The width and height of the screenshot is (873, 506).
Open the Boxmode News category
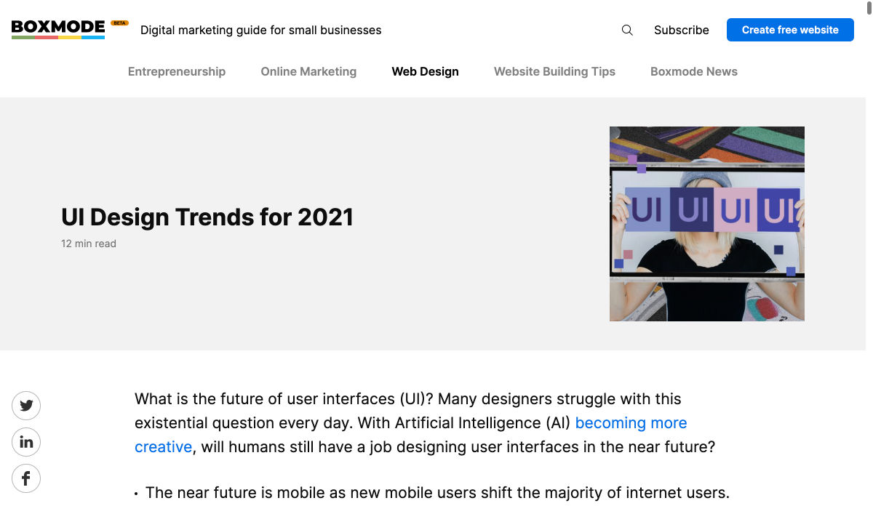tap(694, 71)
